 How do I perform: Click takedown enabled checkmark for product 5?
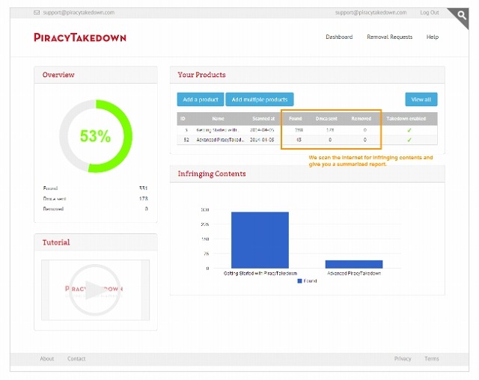tap(409, 129)
